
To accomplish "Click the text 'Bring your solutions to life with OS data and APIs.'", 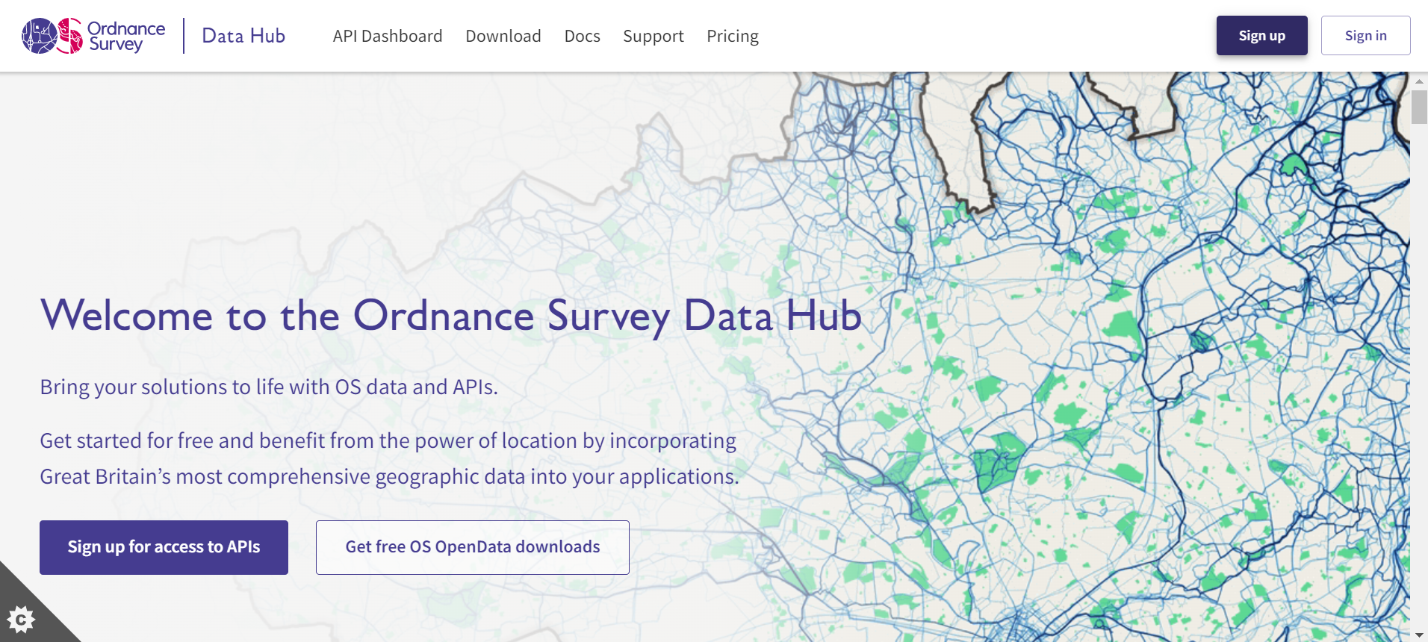I will [x=269, y=387].
